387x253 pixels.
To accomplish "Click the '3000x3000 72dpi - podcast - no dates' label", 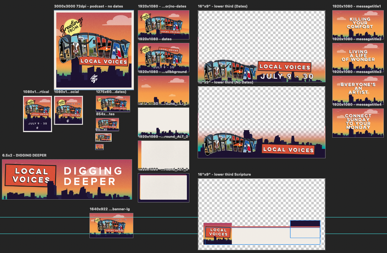I will click(x=88, y=6).
